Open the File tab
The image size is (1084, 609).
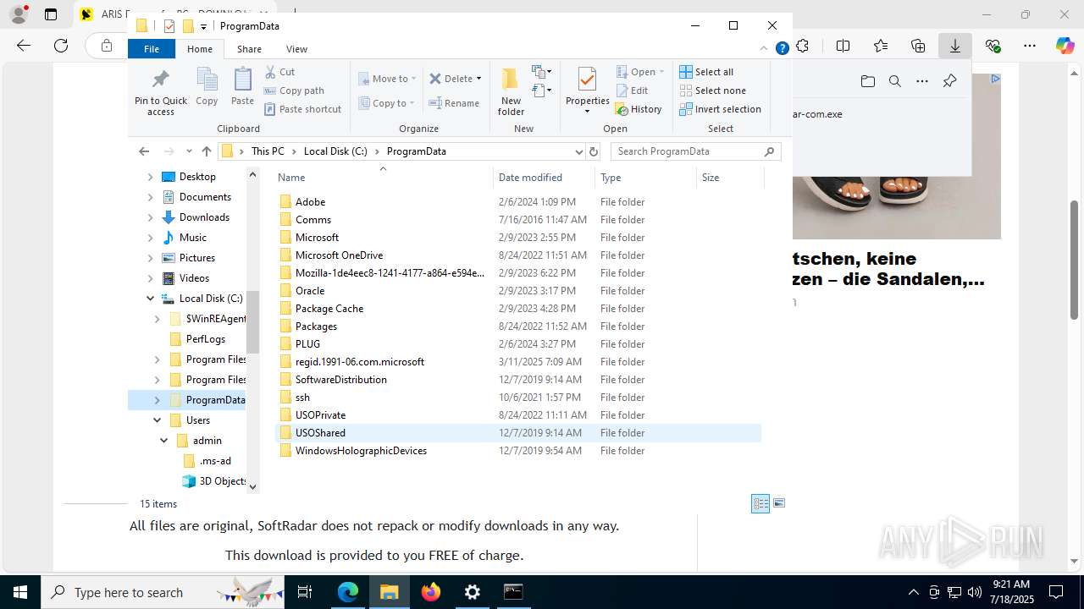click(152, 49)
